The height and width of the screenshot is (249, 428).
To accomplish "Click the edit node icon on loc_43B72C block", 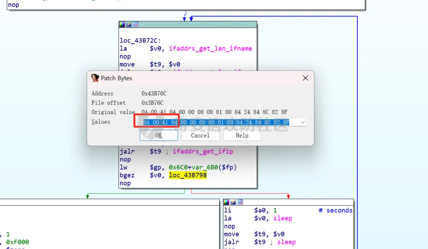I will [x=129, y=25].
